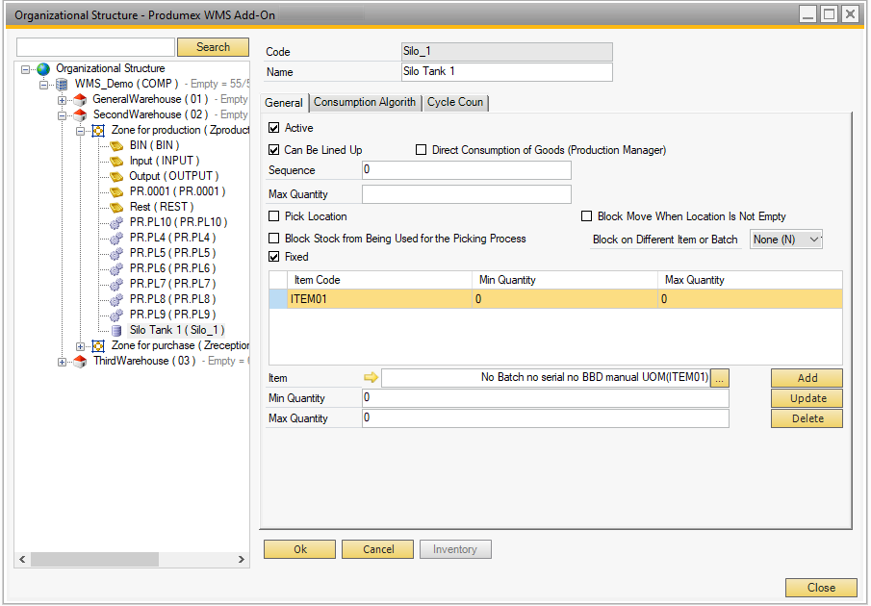This screenshot has height=606, width=871.
Task: Expand the ThirdWarehouse tree node
Action: click(63, 362)
